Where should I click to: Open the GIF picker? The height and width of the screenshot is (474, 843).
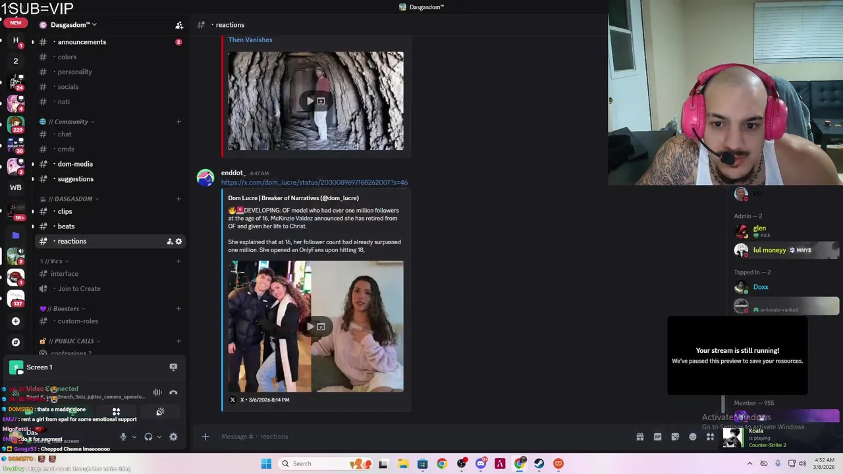coord(657,436)
